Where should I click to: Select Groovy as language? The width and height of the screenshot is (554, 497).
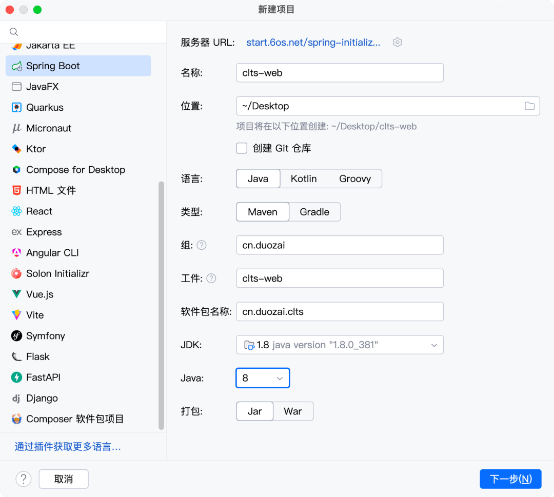click(x=355, y=178)
